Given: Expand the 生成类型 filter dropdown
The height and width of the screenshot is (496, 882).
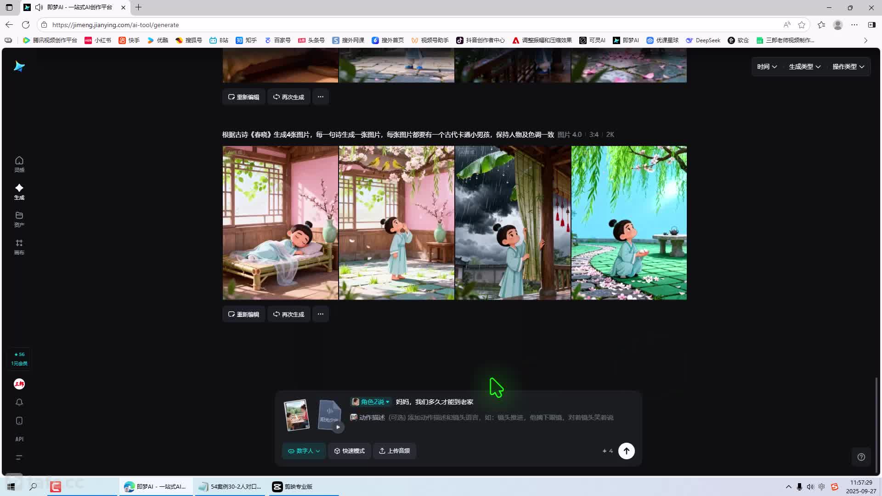Looking at the screenshot, I should tap(804, 67).
